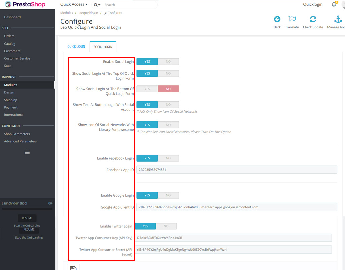Click the Launch your shop progress bar
Viewport: 345px width, 270px height.
click(x=27, y=209)
